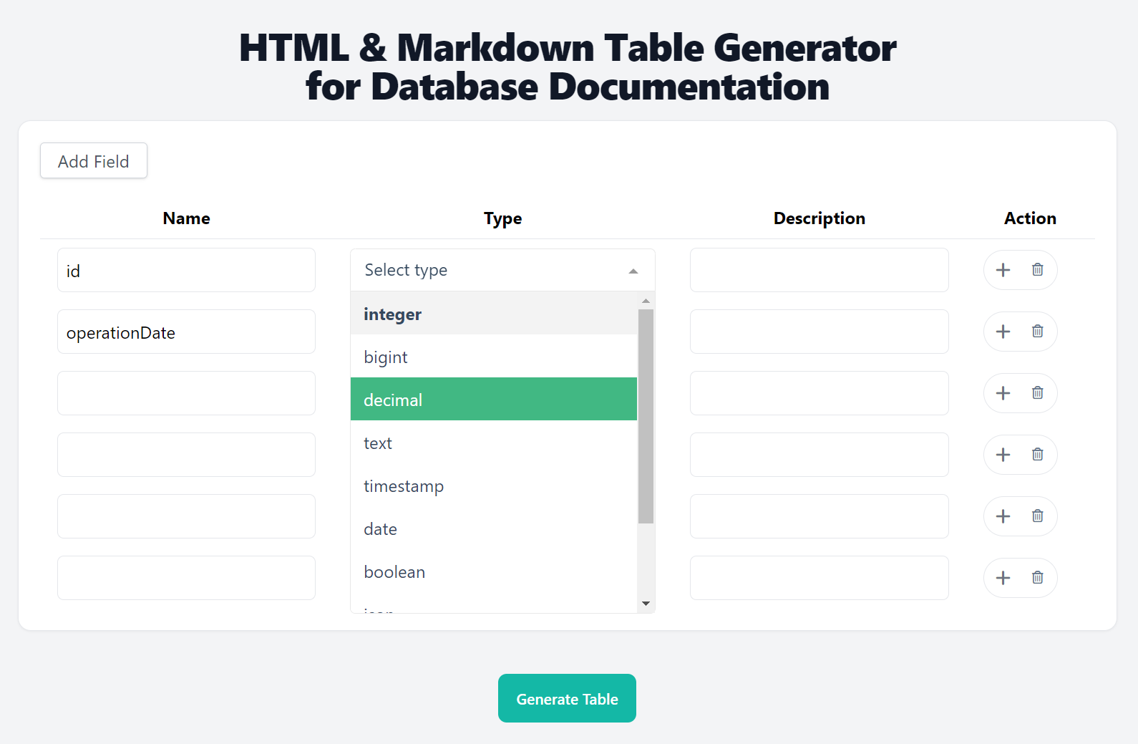Click the Add Field button
The image size is (1138, 744).
[x=94, y=161]
